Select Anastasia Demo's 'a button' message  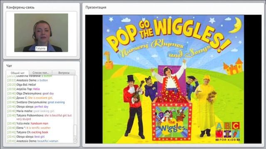tap(28, 80)
